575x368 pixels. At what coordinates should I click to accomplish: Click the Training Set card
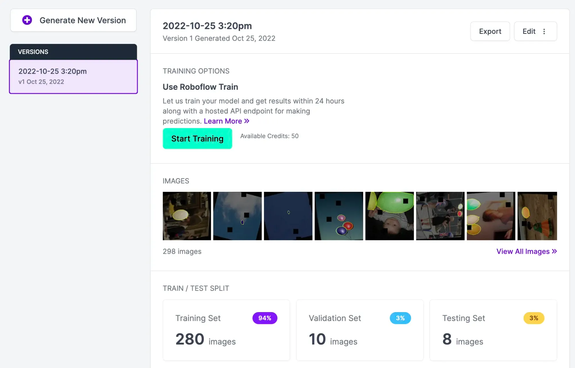[226, 330]
